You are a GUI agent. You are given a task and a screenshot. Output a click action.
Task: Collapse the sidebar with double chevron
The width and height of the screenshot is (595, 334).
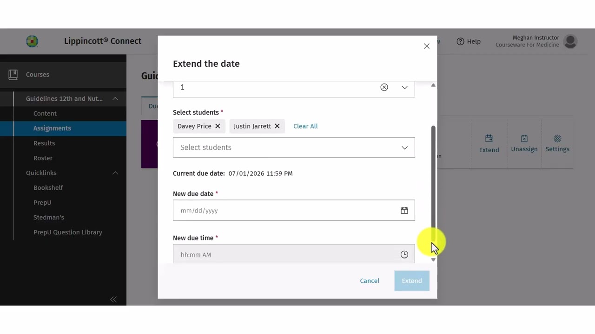113,299
